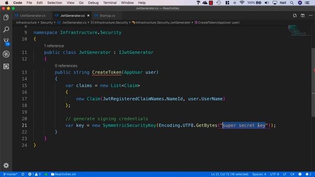
Task: Close the JwtGenerator.cs tab
Action: coord(88,15)
